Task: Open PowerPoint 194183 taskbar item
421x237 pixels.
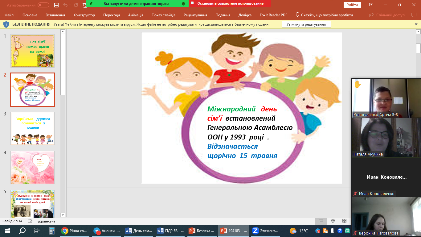Action: point(234,231)
